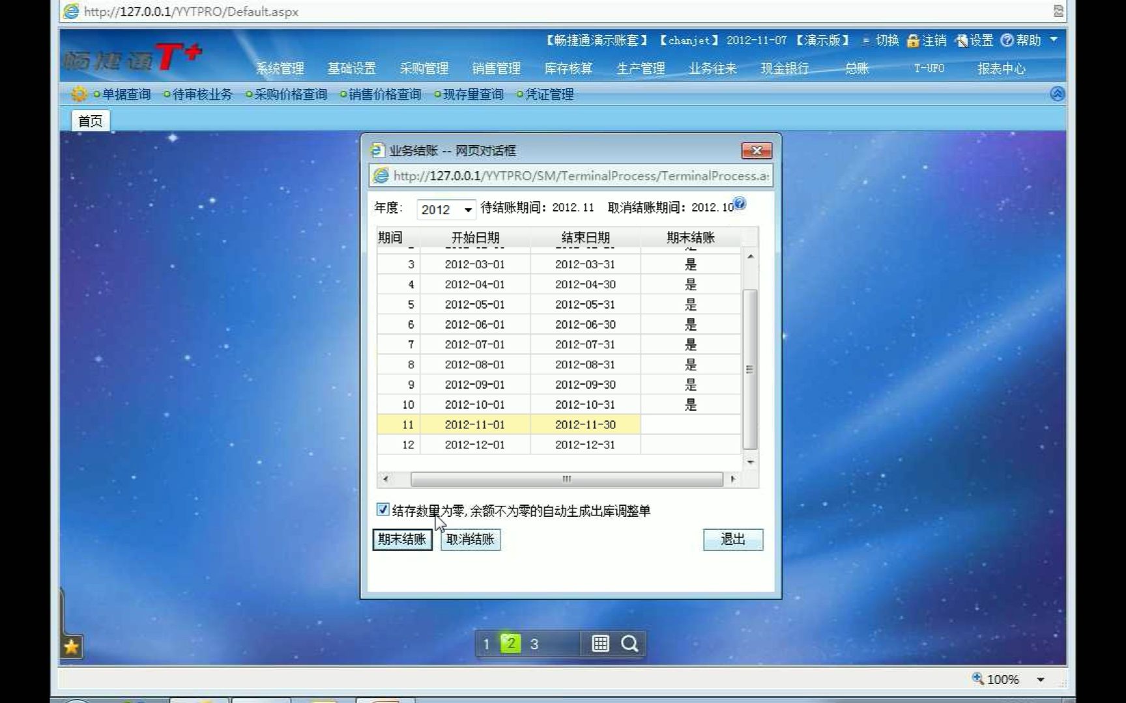Click the gear icon before 单据查询

[x=79, y=94]
